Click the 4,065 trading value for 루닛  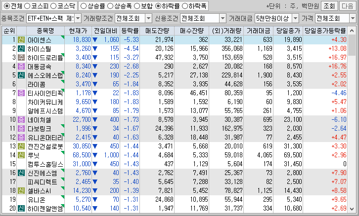click(x=265, y=155)
